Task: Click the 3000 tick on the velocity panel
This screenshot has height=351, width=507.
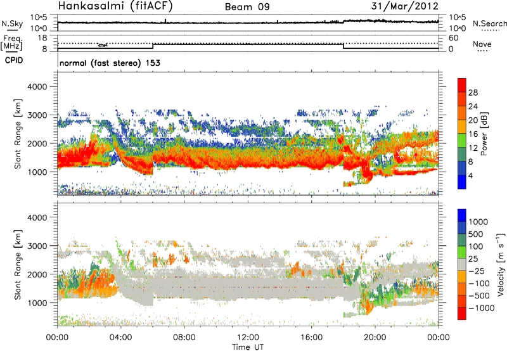Action: [37, 246]
